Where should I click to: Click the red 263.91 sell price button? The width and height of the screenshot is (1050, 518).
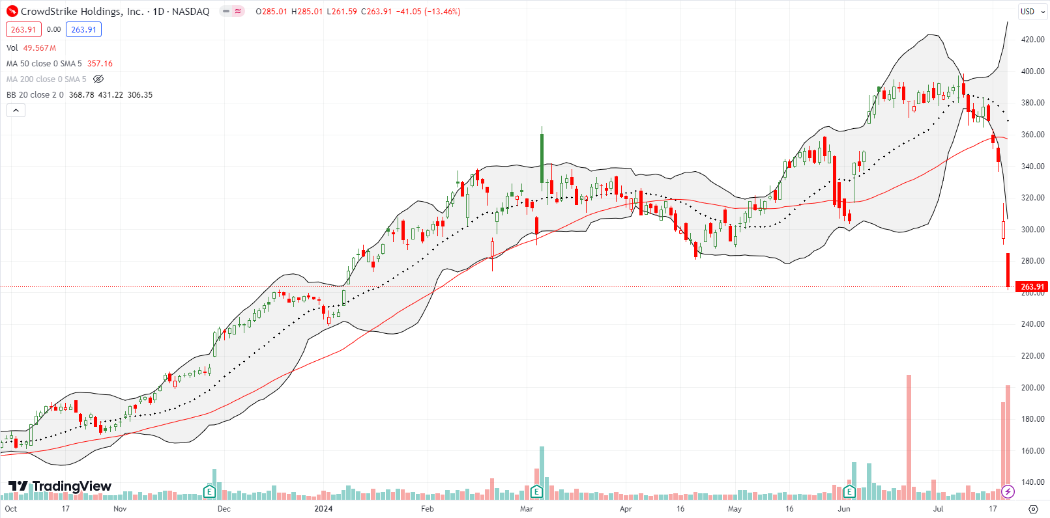pyautogui.click(x=23, y=29)
